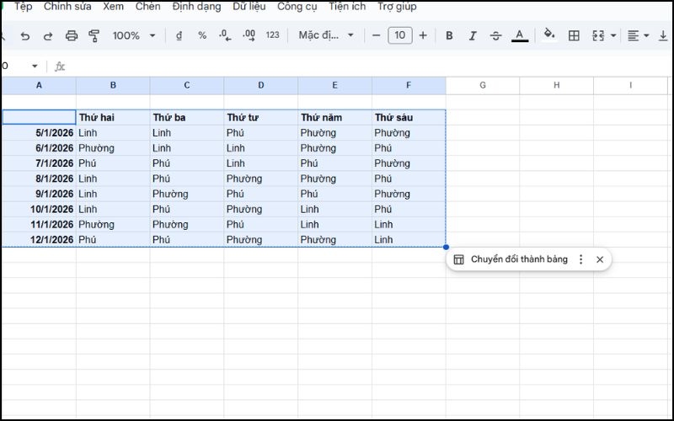Click Chuyển đổi thành bảng button
Image resolution: width=674 pixels, height=421 pixels.
[511, 259]
